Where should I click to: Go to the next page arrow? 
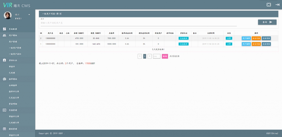150,56
